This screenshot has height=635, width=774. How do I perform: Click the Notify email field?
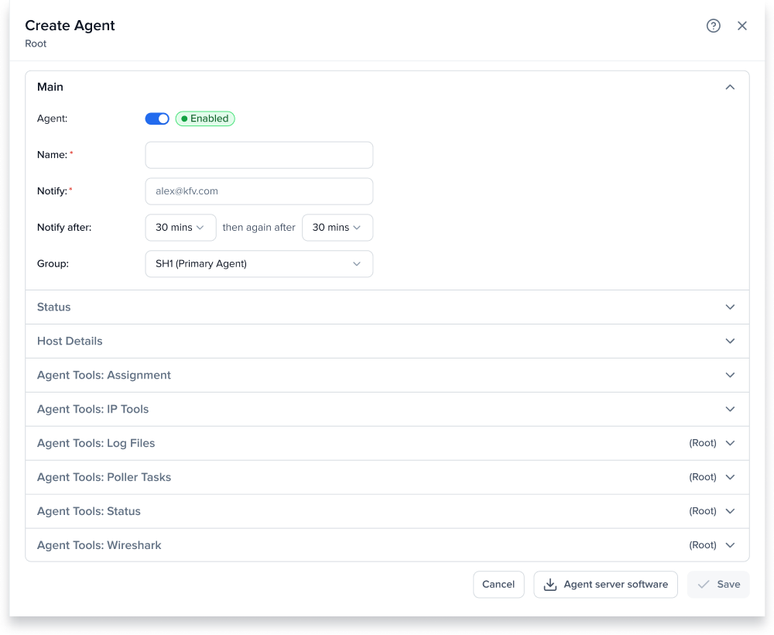pos(259,191)
